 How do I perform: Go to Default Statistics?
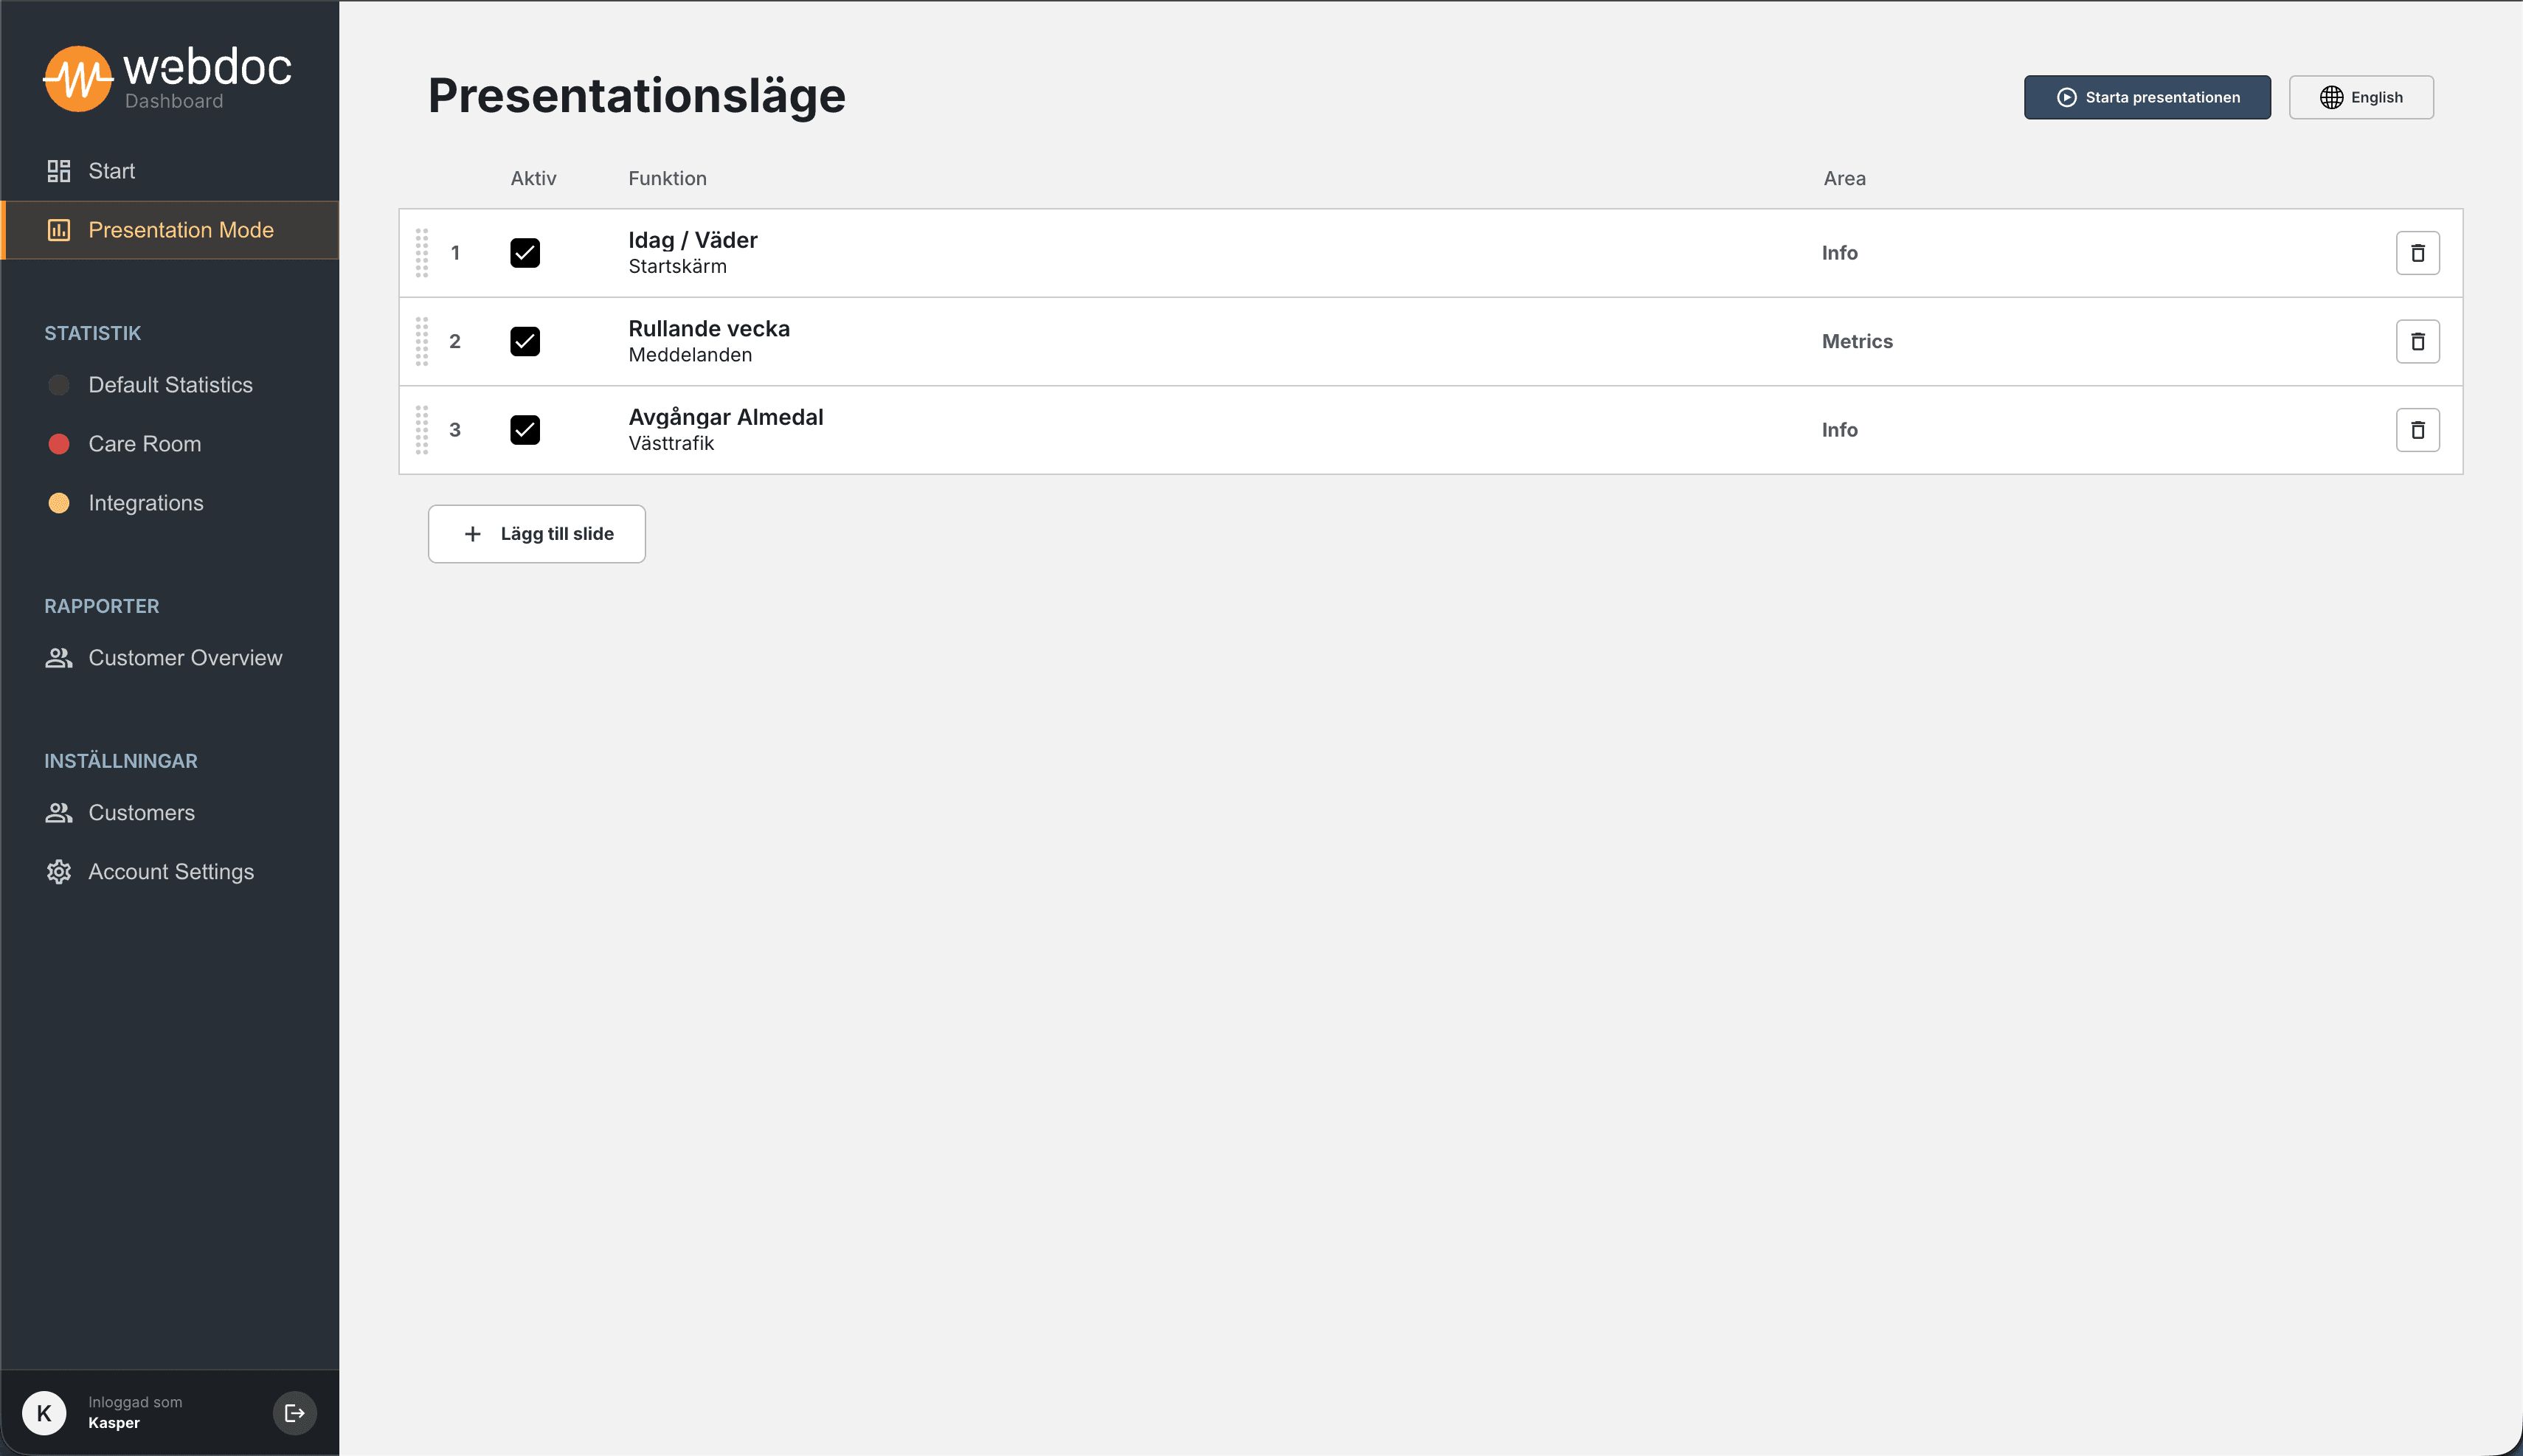pyautogui.click(x=170, y=385)
